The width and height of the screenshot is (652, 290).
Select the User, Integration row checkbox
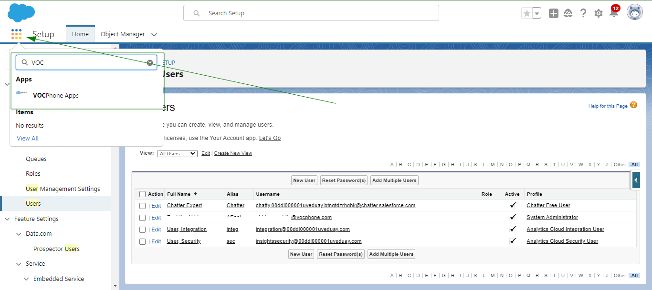point(142,230)
